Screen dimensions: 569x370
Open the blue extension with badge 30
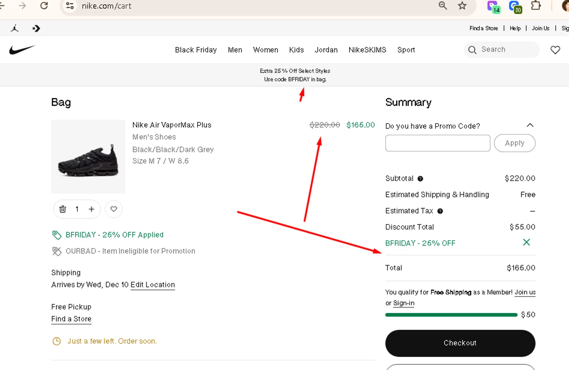516,6
